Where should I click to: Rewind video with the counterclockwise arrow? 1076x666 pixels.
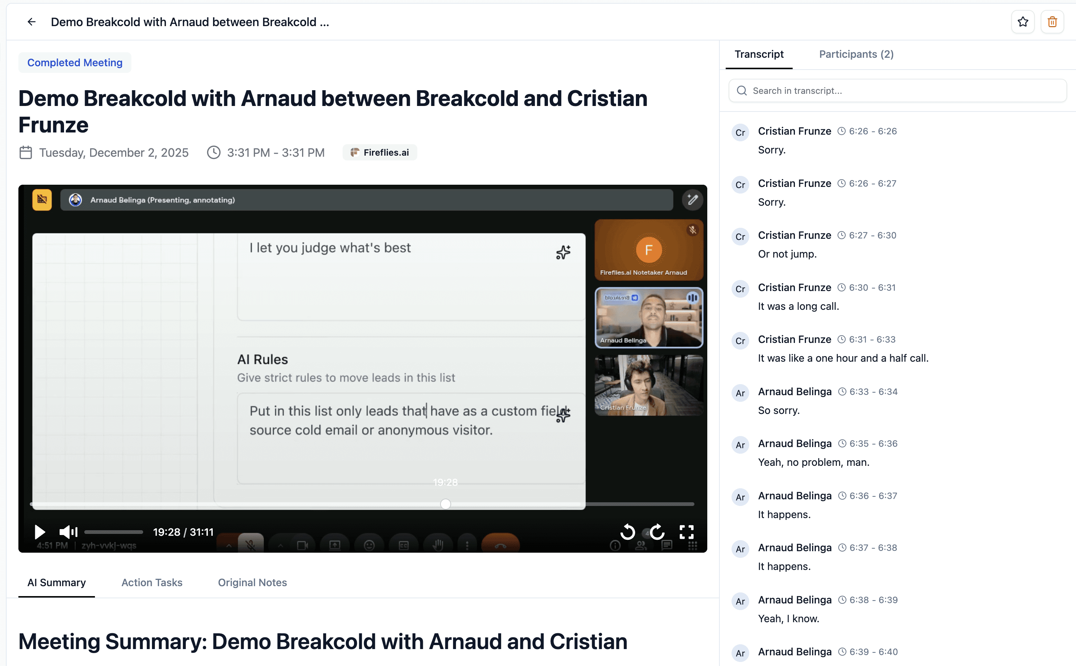(628, 532)
